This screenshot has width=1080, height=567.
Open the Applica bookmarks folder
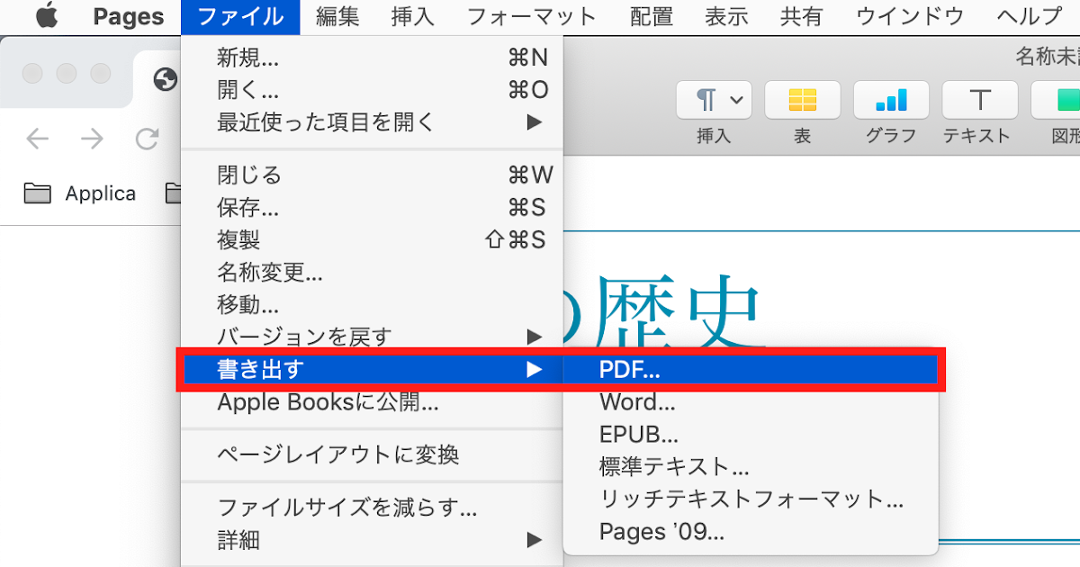[79, 193]
